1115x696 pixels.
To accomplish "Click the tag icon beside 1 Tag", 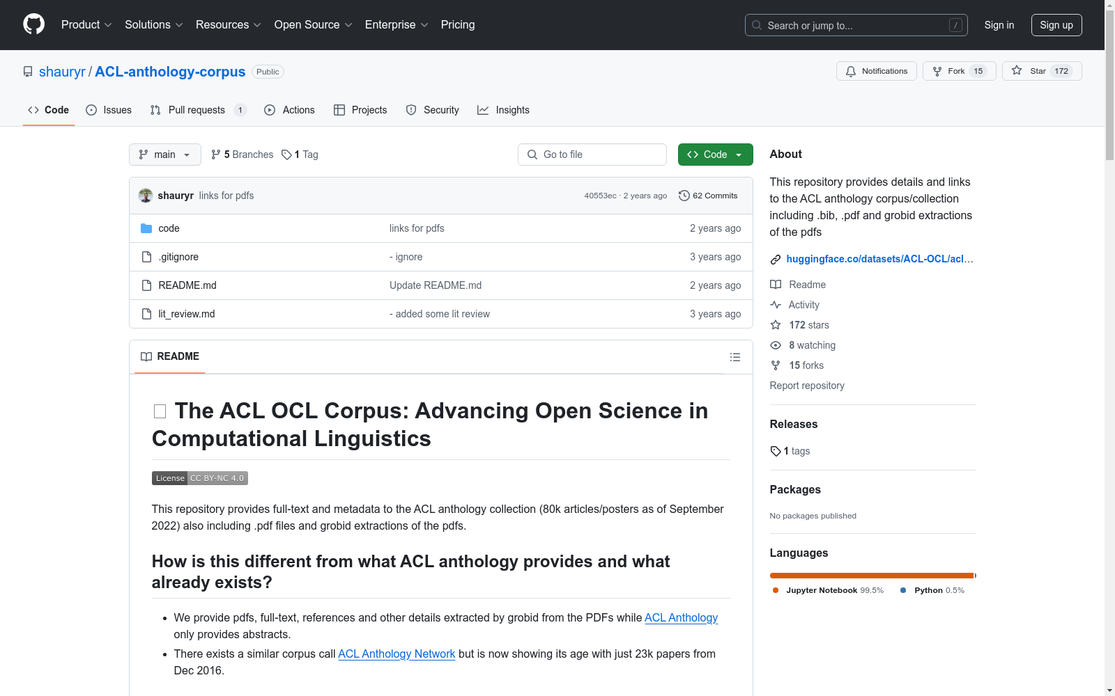I will (x=286, y=155).
